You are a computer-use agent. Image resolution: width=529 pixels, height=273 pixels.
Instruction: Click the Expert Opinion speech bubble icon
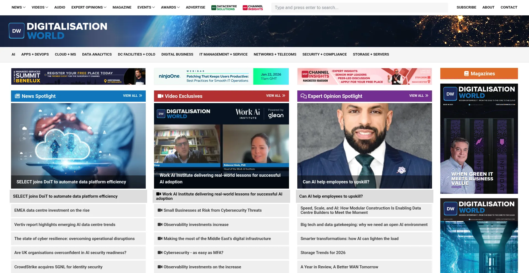click(x=303, y=96)
